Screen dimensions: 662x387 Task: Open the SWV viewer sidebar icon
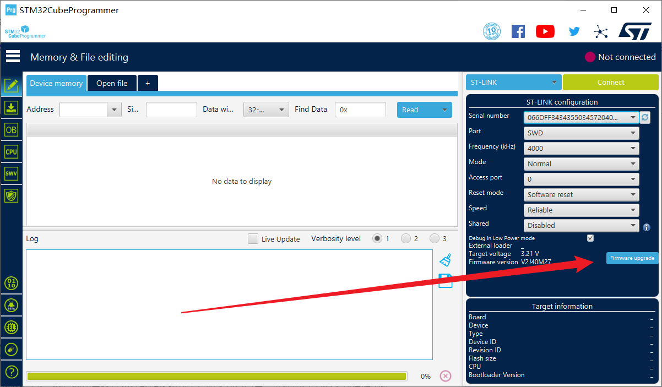(11, 173)
